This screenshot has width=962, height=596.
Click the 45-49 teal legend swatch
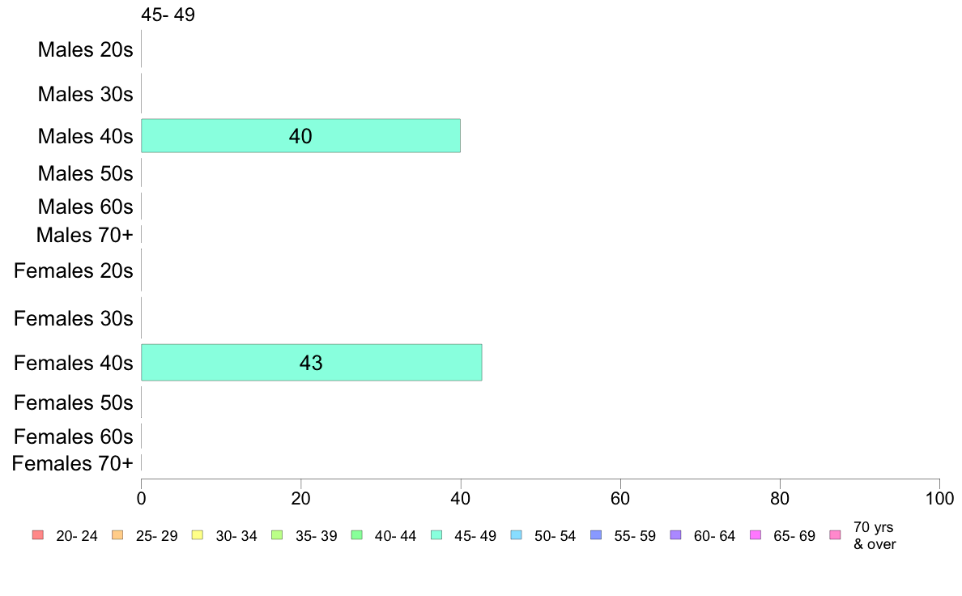436,535
